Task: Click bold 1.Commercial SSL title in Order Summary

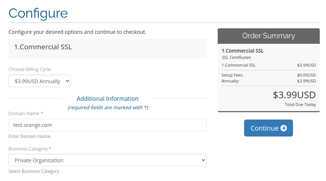Action: pyautogui.click(x=243, y=51)
